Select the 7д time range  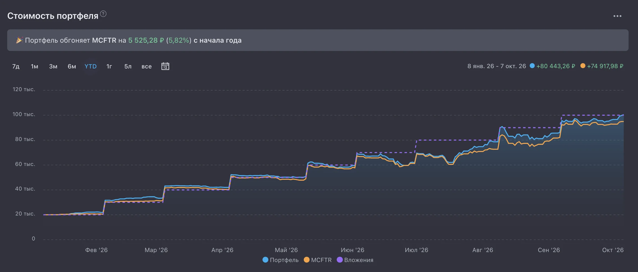point(16,66)
